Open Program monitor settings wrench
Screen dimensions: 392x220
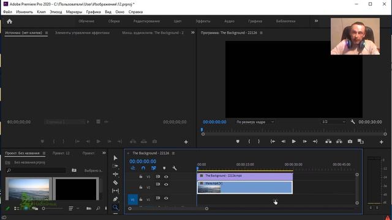pyautogui.click(x=353, y=122)
